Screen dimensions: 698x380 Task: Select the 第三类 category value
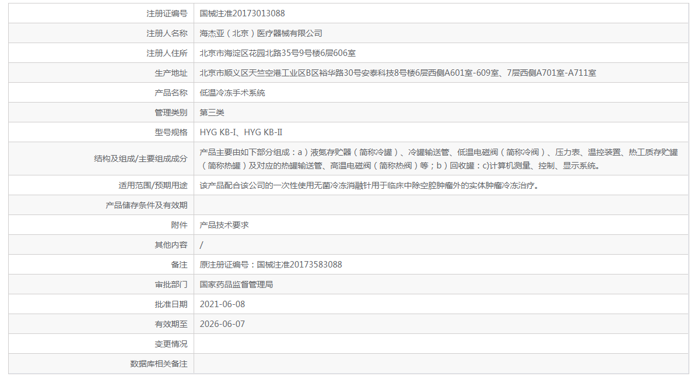coord(212,112)
